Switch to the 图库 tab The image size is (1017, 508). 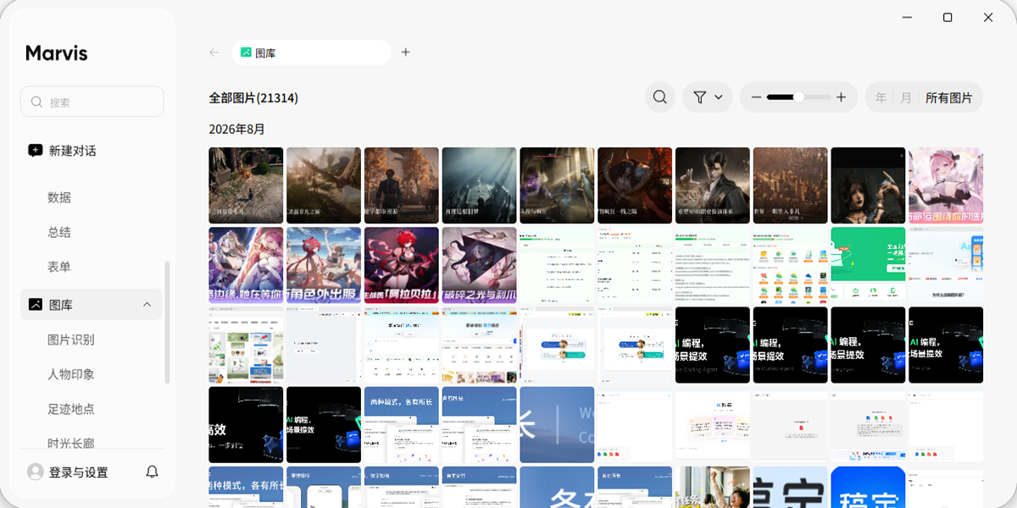pyautogui.click(x=311, y=52)
